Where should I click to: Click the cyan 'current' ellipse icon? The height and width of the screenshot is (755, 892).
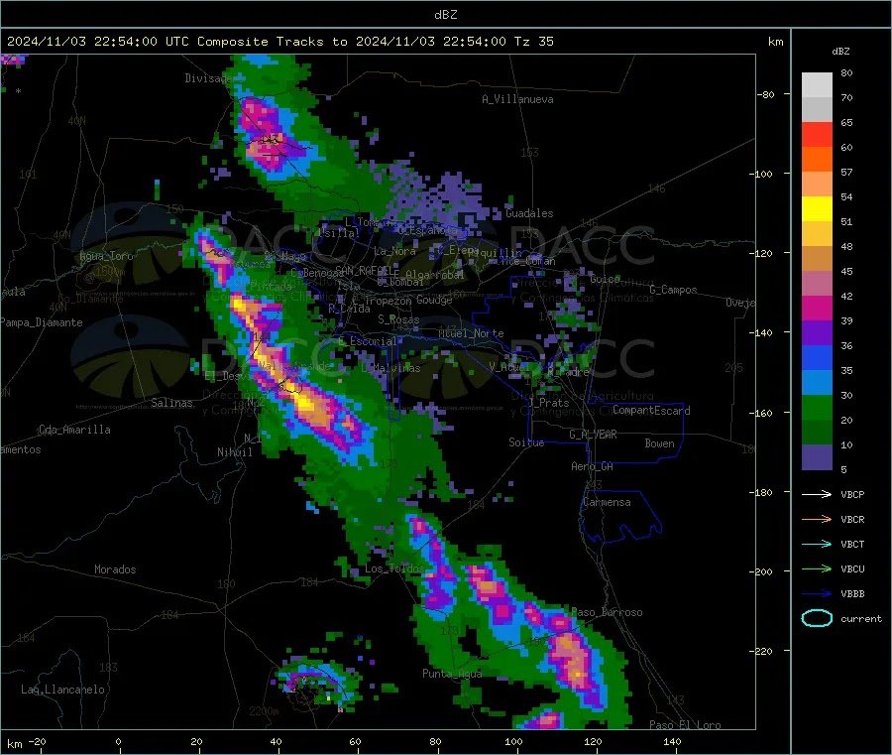pyautogui.click(x=817, y=618)
